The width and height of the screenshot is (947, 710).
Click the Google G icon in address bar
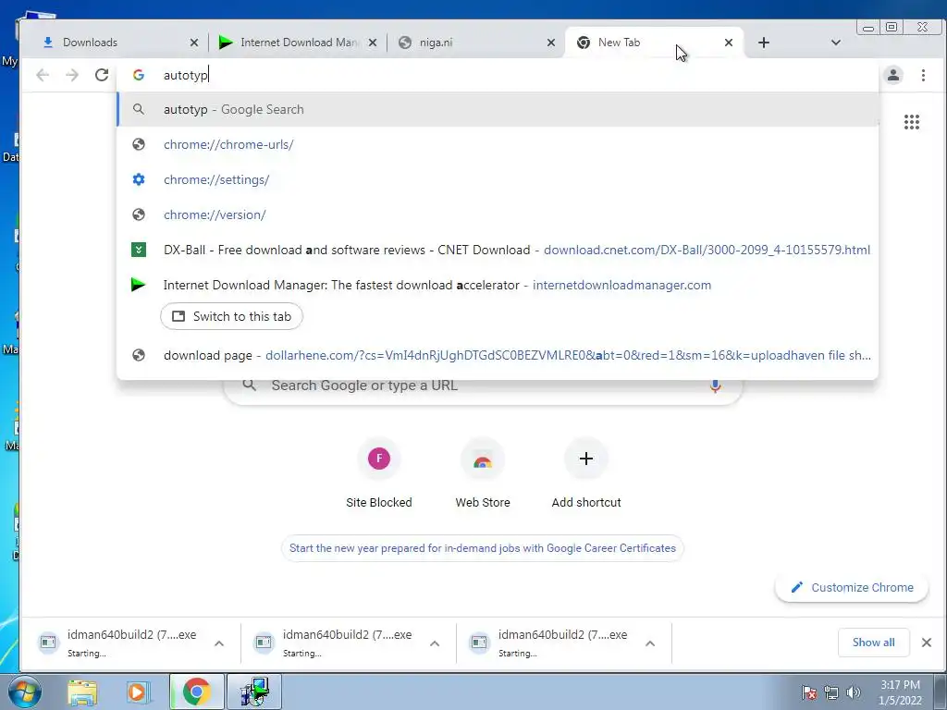click(139, 75)
